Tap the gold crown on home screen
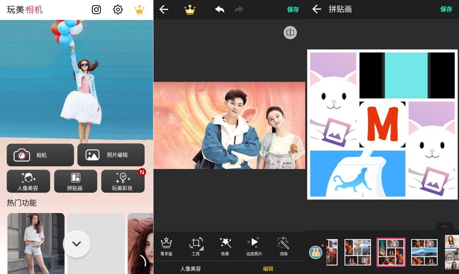Viewport: 459px width, 274px height. tap(139, 9)
